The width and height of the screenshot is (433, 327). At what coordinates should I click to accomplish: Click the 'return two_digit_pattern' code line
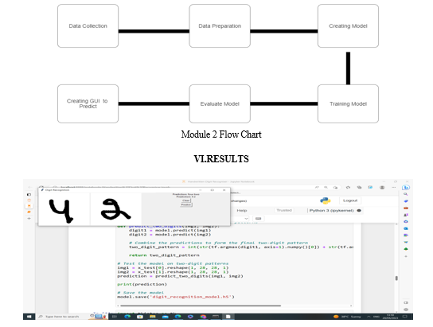(164, 255)
